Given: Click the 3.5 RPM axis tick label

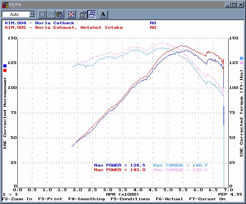Looking at the screenshot, I should (123, 190).
